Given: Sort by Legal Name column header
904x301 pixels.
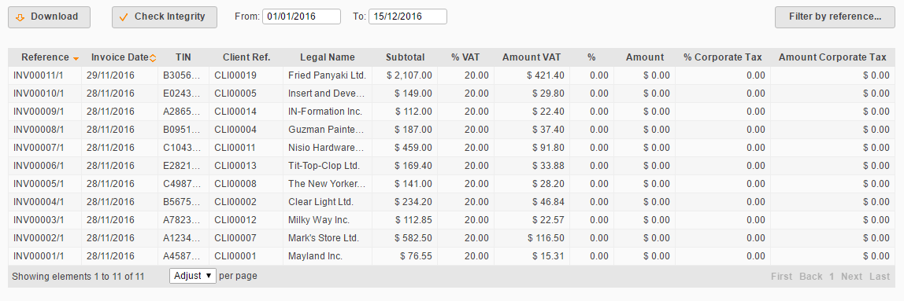Looking at the screenshot, I should coord(328,57).
